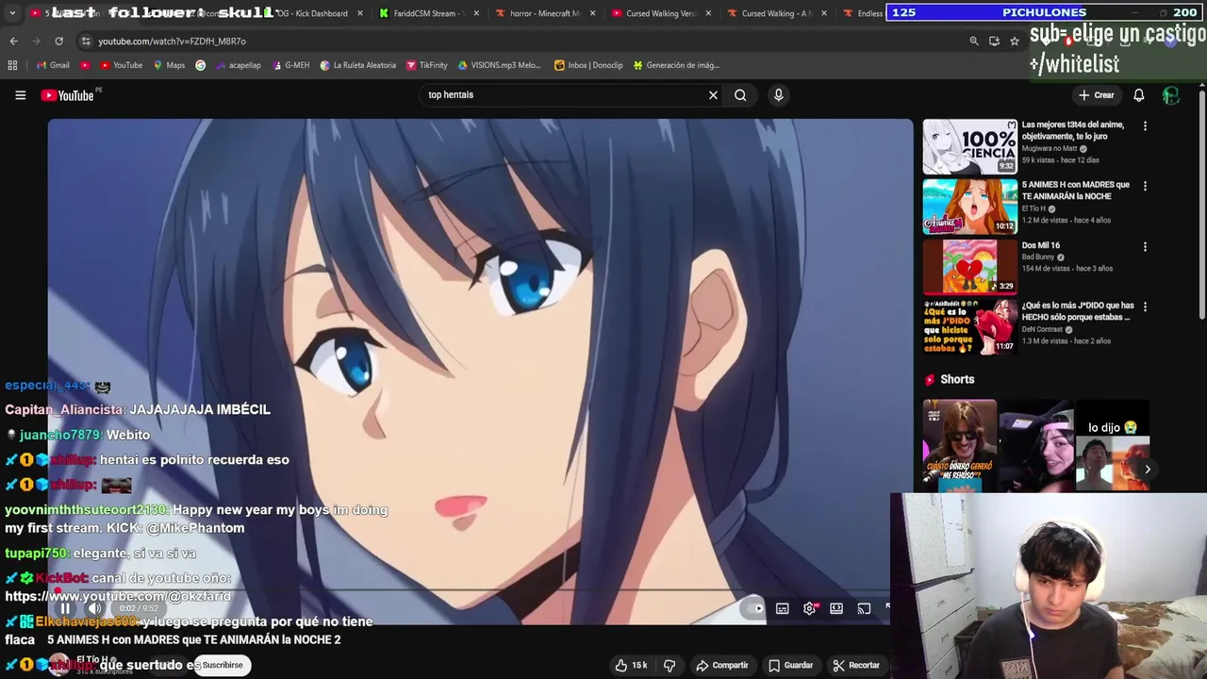Open more options for 'Las mejores t3t4s' video

click(1145, 125)
